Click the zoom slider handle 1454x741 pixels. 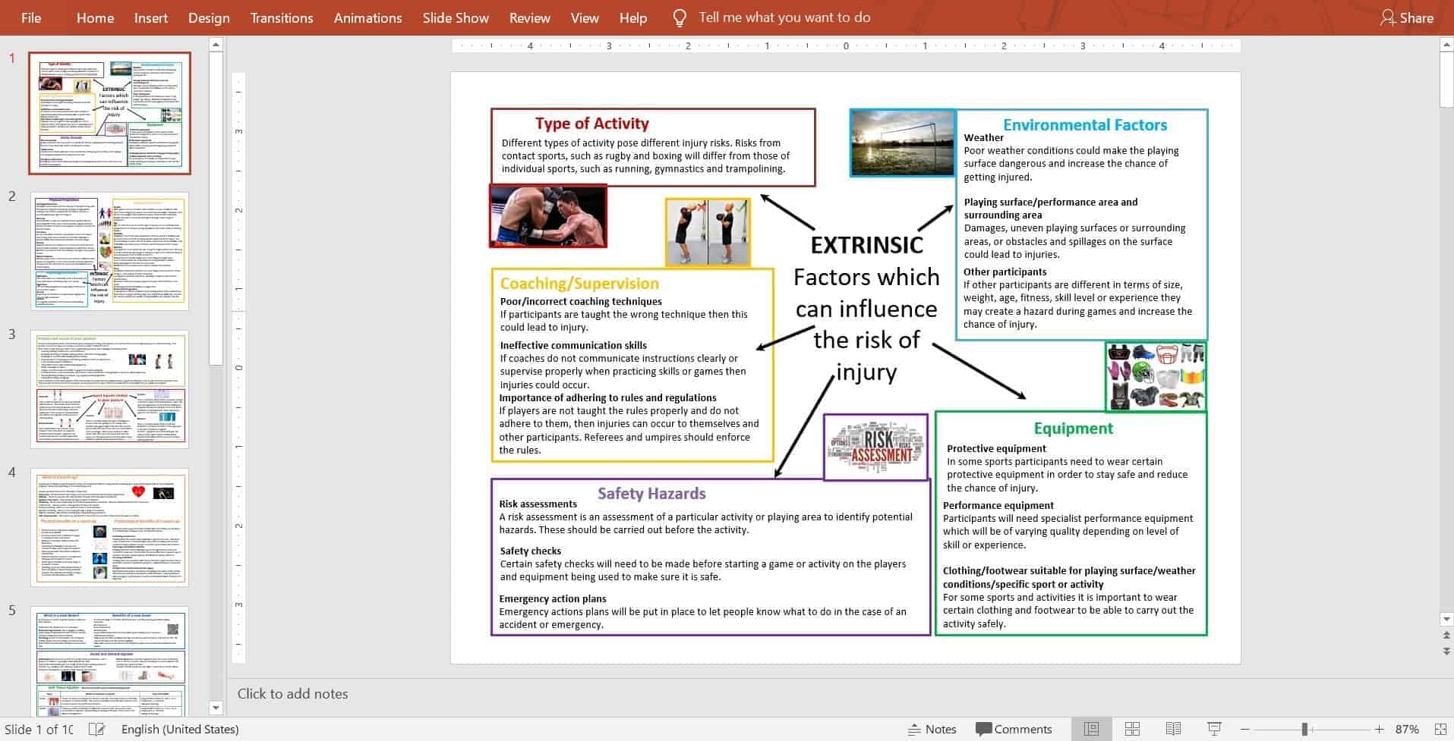coord(1304,729)
